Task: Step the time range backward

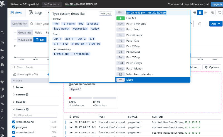Action: pos(194,13)
